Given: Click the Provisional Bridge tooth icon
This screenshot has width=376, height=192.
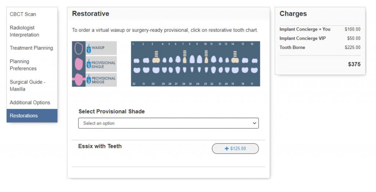Looking at the screenshot, I should [79, 80].
